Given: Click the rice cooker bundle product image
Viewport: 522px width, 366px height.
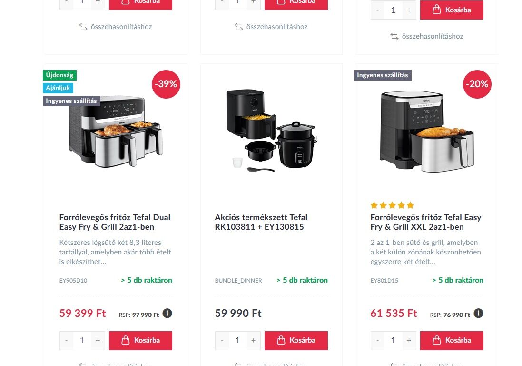Looking at the screenshot, I should (271, 130).
